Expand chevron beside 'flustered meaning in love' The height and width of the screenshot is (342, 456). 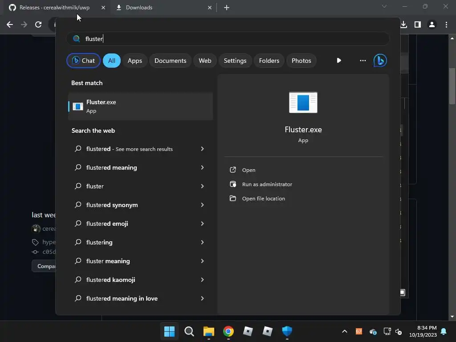(203, 298)
